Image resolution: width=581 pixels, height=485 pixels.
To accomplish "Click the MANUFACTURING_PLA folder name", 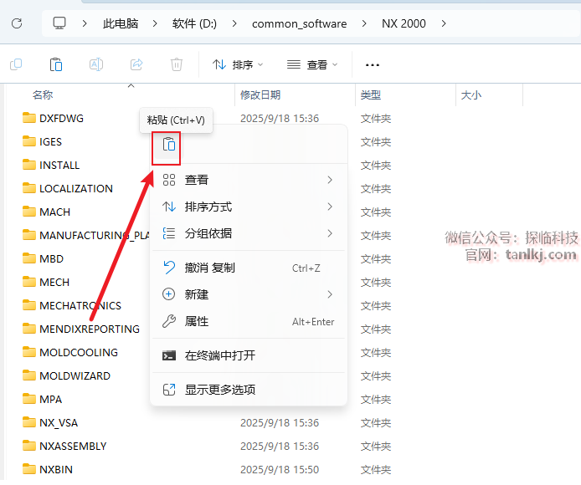I will coord(95,235).
